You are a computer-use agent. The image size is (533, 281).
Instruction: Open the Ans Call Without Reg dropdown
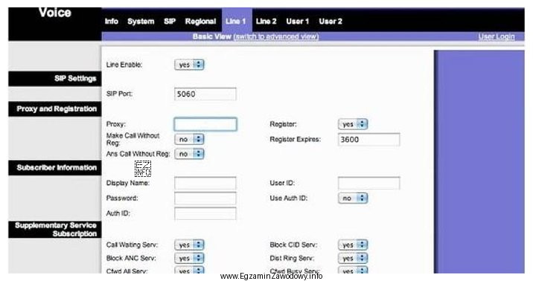click(189, 154)
